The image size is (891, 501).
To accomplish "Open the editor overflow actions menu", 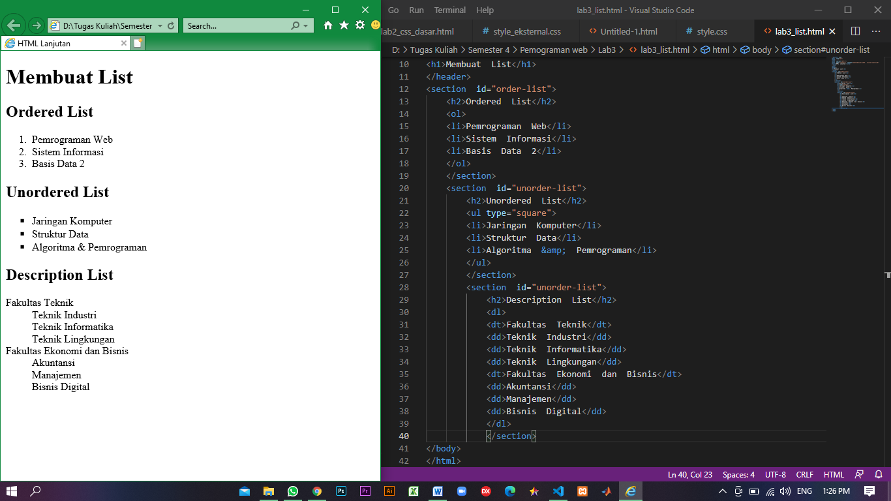I will tap(877, 31).
